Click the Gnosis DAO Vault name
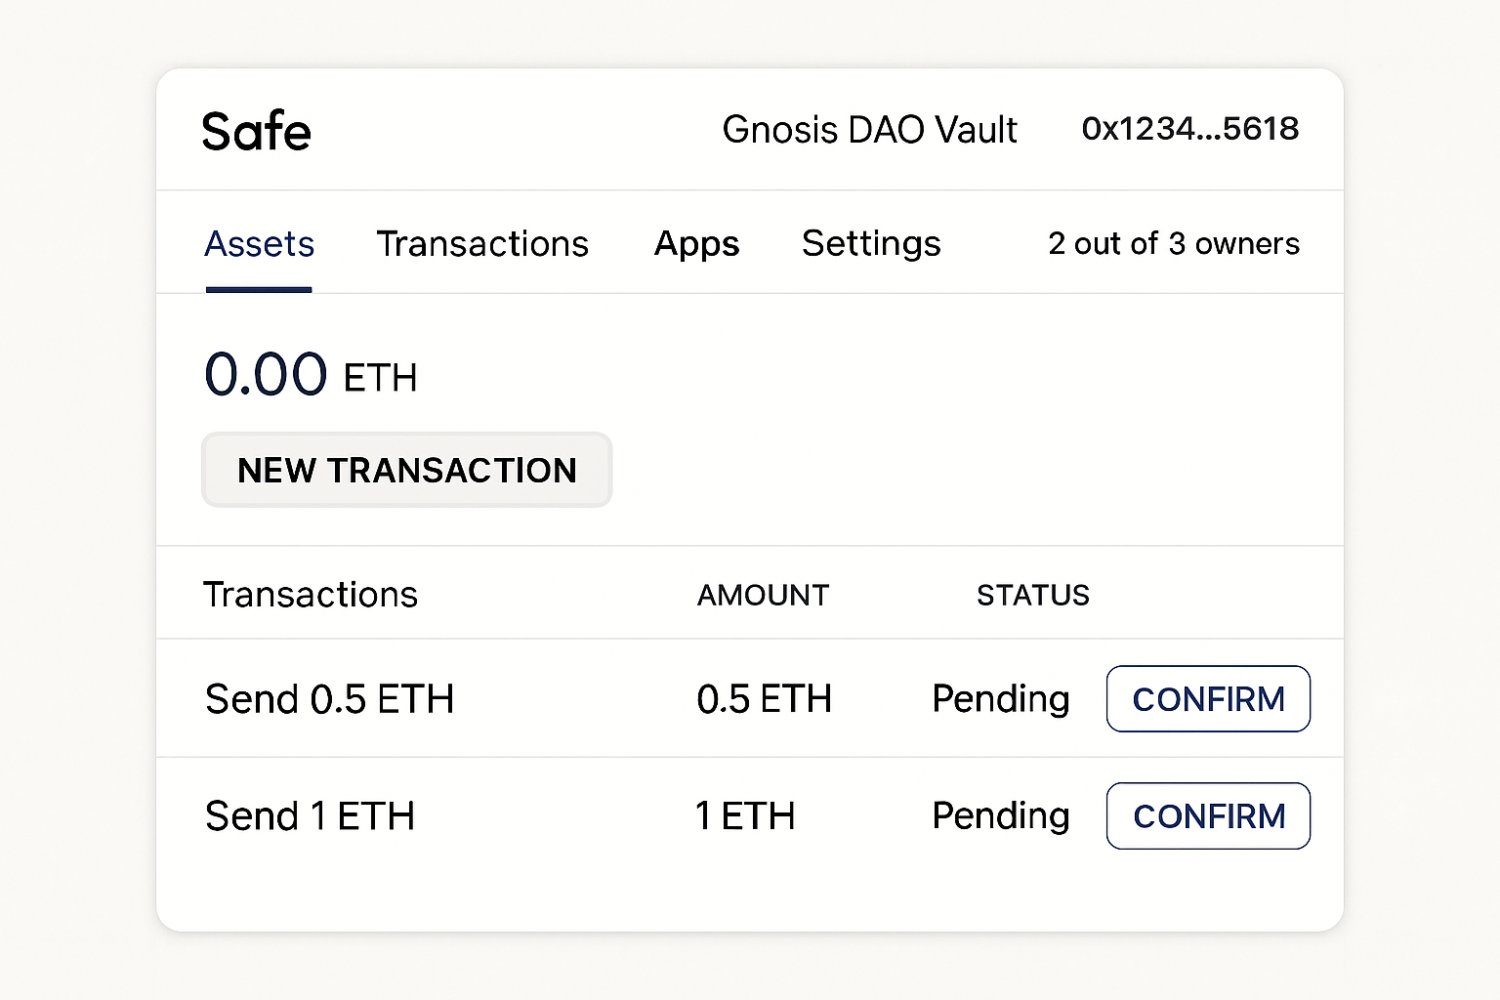1500x1000 pixels. coord(870,129)
